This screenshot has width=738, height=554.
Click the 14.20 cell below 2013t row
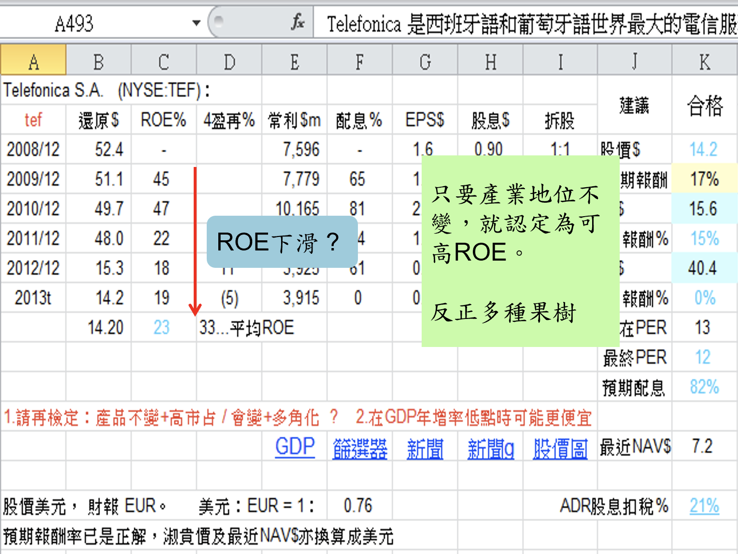coord(105,327)
